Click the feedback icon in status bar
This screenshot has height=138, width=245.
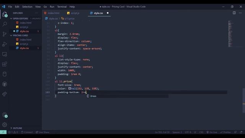[235, 132]
